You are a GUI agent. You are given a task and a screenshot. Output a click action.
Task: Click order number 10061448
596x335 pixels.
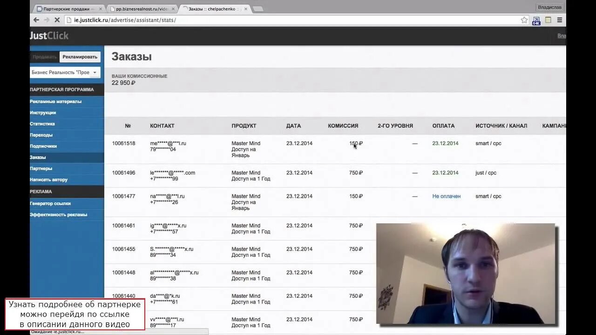click(123, 273)
